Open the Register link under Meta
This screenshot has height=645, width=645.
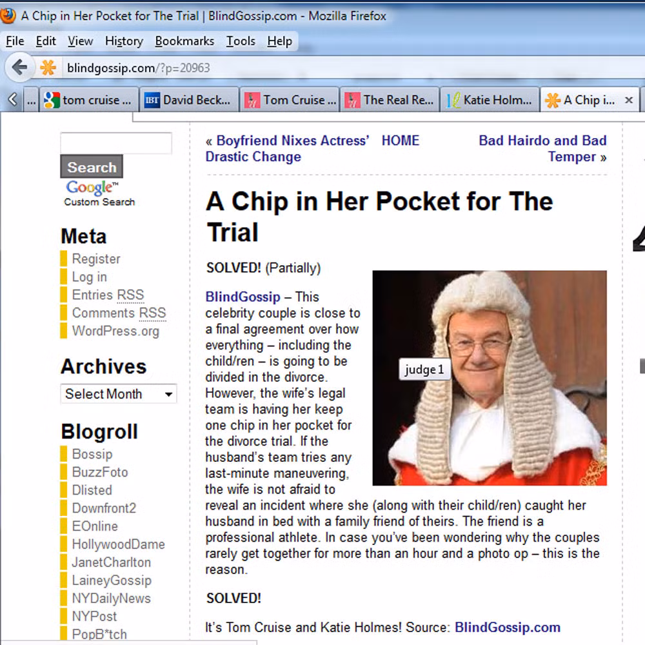point(96,259)
